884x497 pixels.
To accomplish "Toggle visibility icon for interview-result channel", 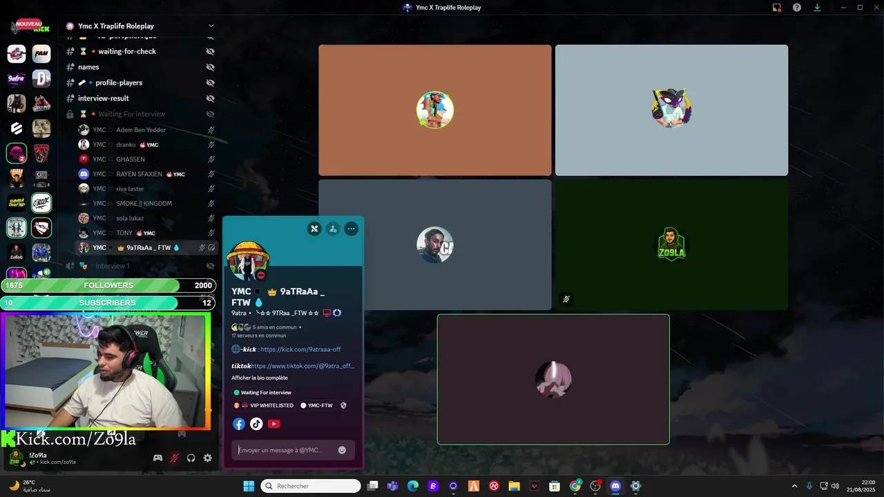I will 210,98.
